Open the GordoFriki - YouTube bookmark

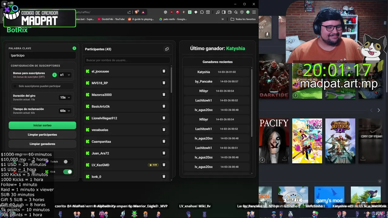coord(111,19)
